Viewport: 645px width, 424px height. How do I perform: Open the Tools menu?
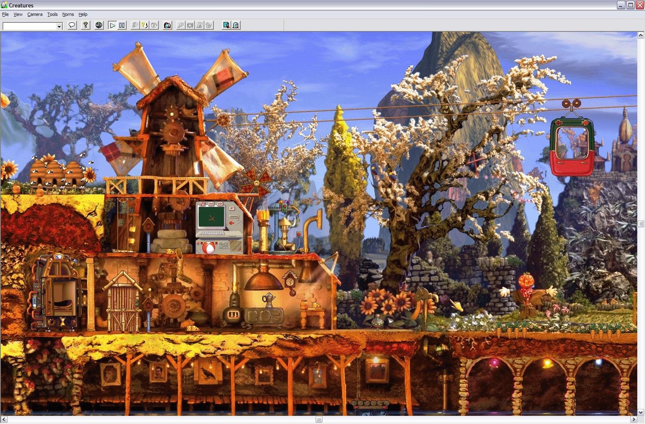pos(52,14)
